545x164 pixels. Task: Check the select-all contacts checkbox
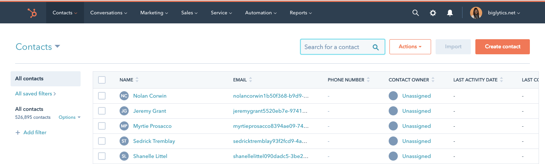coord(102,80)
